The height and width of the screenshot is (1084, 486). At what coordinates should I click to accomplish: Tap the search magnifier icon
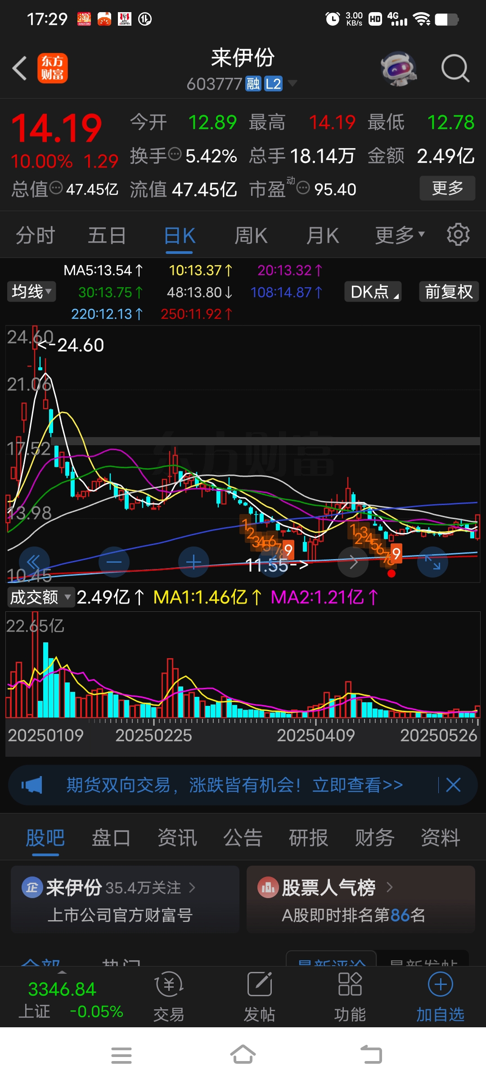click(x=455, y=68)
